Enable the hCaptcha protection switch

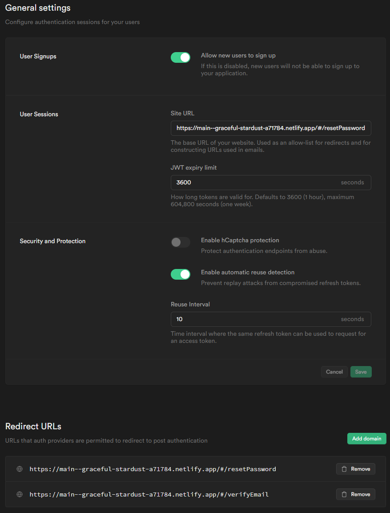[181, 242]
